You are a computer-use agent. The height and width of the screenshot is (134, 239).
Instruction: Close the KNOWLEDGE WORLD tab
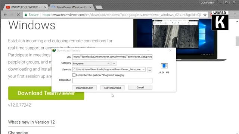45,7
